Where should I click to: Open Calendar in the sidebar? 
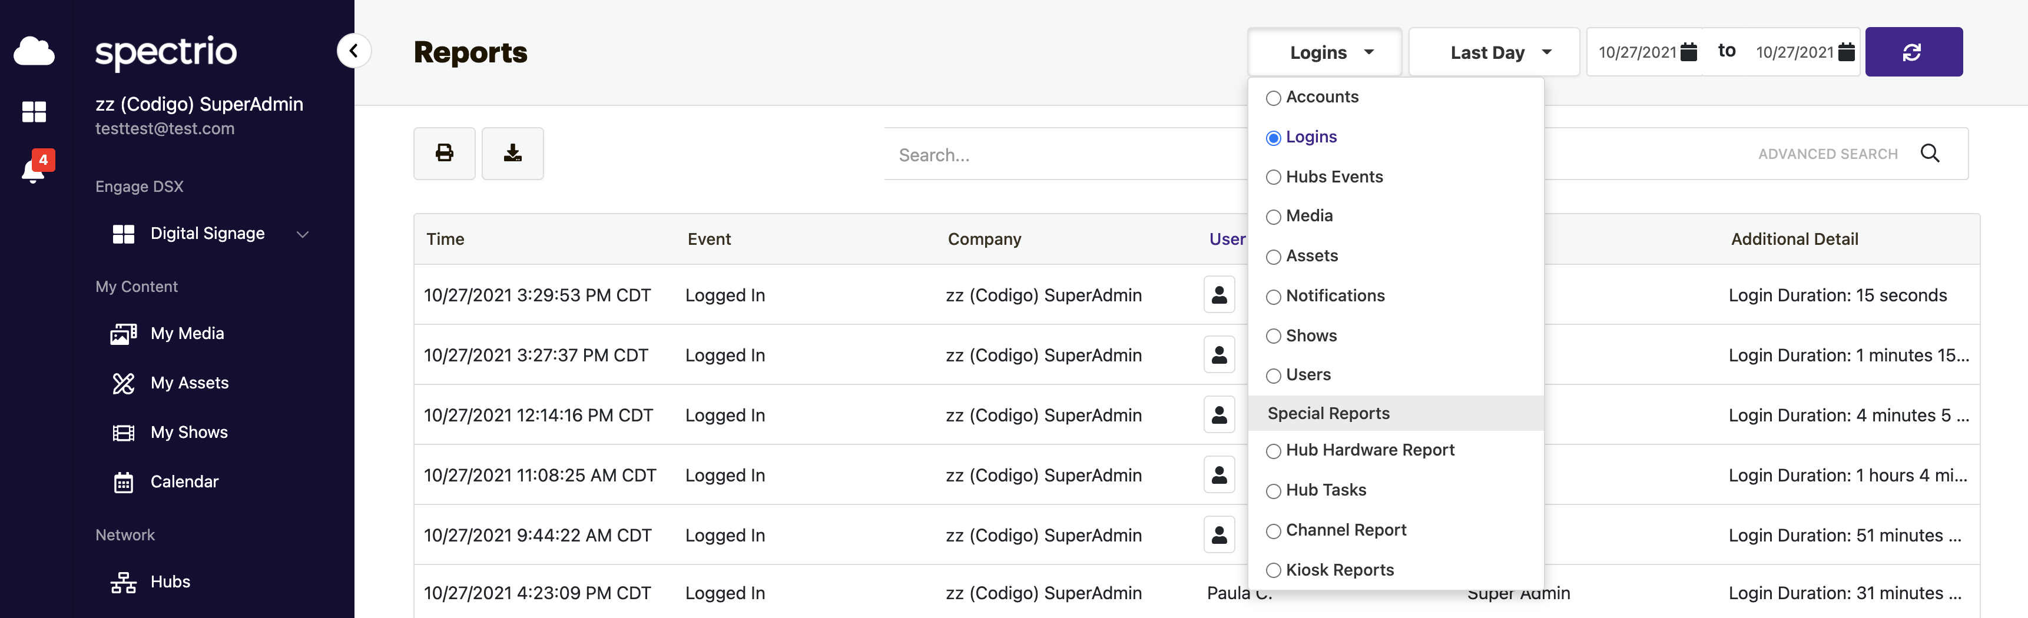point(165,482)
